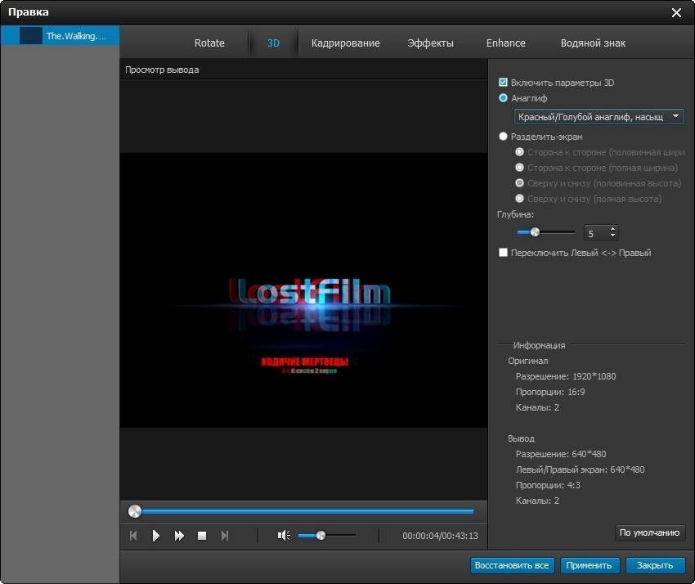Click the Закрыть button

coord(655,565)
